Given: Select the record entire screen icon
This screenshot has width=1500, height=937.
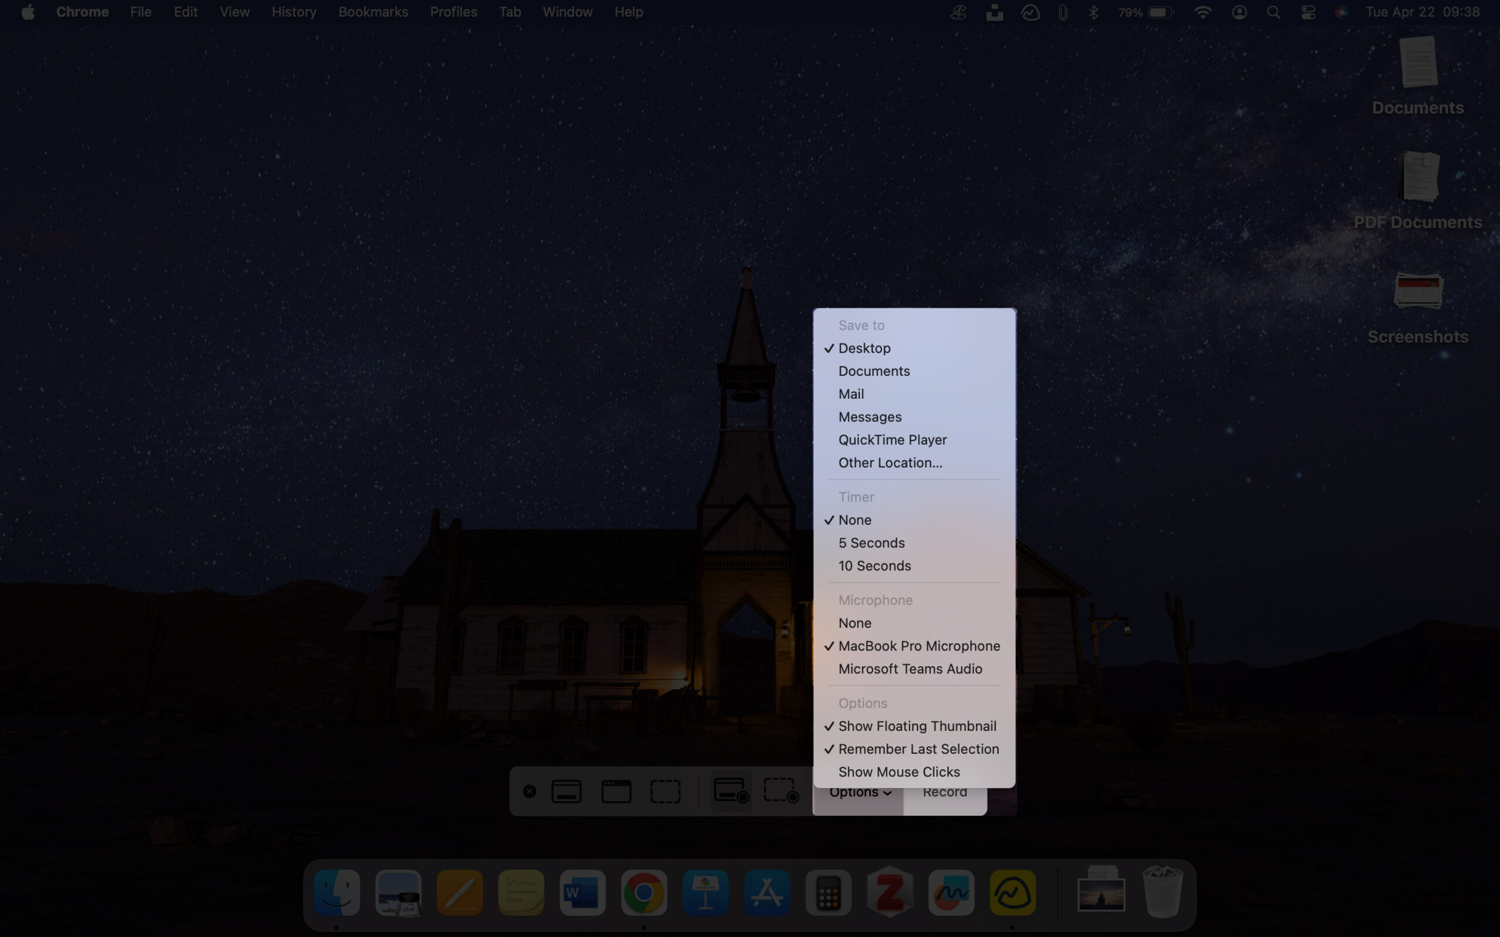Looking at the screenshot, I should pos(731,791).
